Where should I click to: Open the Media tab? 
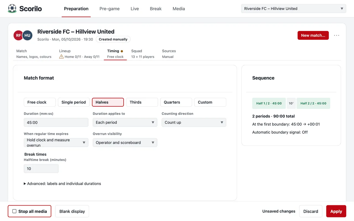point(179,9)
